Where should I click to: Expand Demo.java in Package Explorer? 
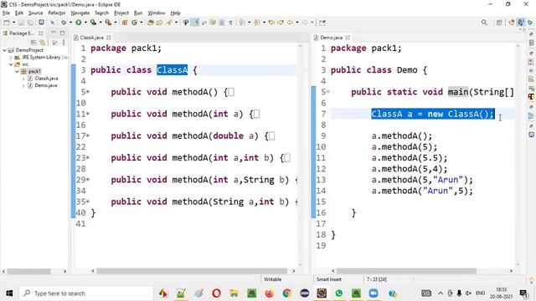23,85
